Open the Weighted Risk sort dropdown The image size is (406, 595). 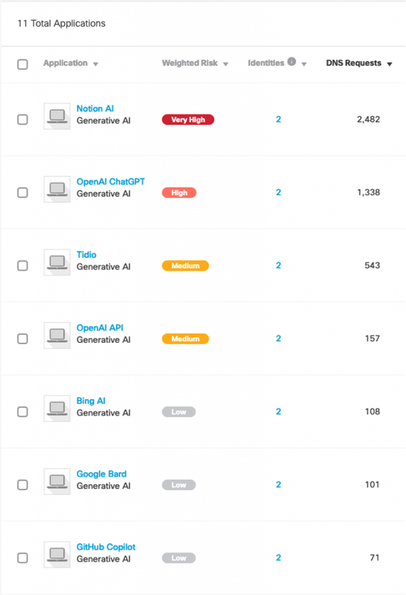point(225,64)
